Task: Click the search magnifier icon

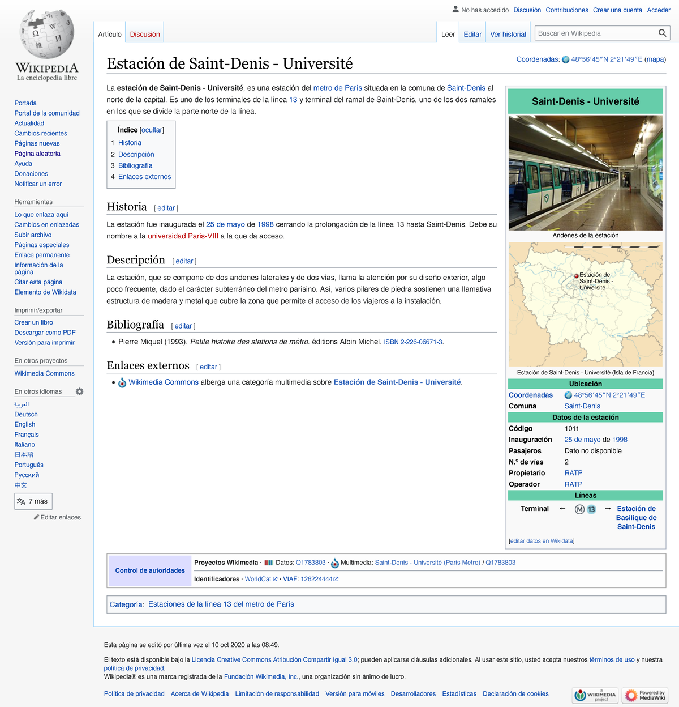Action: coord(662,33)
